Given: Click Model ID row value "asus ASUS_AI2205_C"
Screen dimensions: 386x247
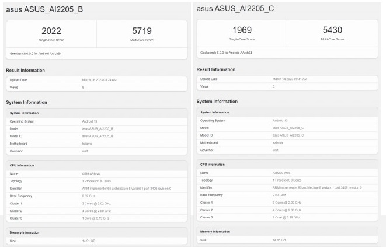Looking at the screenshot, I should pyautogui.click(x=288, y=135).
